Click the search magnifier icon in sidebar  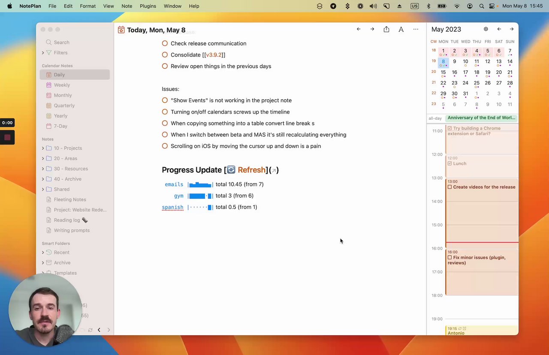tap(49, 42)
